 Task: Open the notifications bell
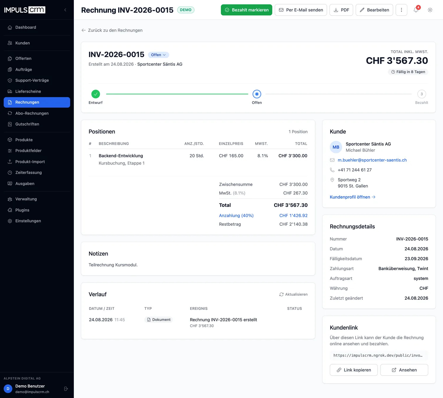pyautogui.click(x=416, y=10)
